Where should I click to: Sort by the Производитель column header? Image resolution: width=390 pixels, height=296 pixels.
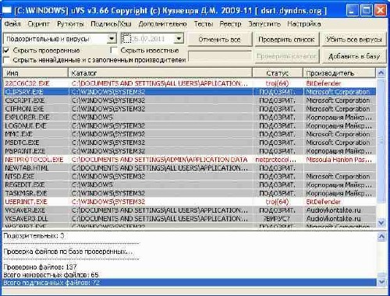coord(339,73)
